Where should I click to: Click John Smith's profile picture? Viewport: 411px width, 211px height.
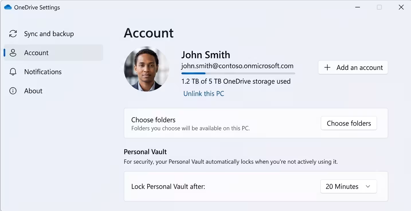click(x=146, y=69)
